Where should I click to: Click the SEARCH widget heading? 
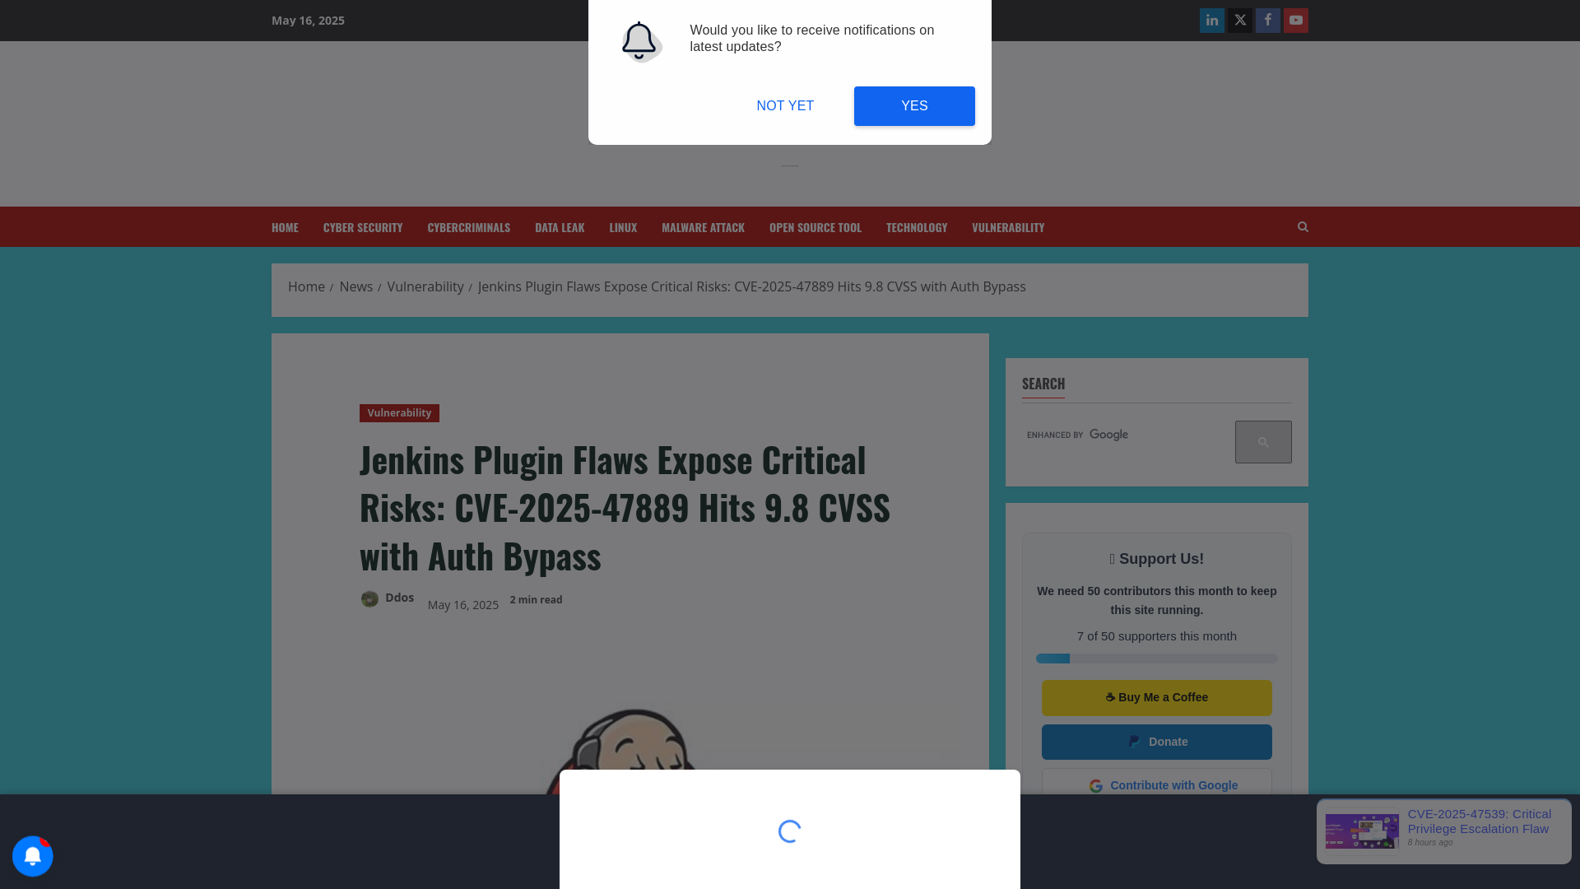(x=1043, y=384)
